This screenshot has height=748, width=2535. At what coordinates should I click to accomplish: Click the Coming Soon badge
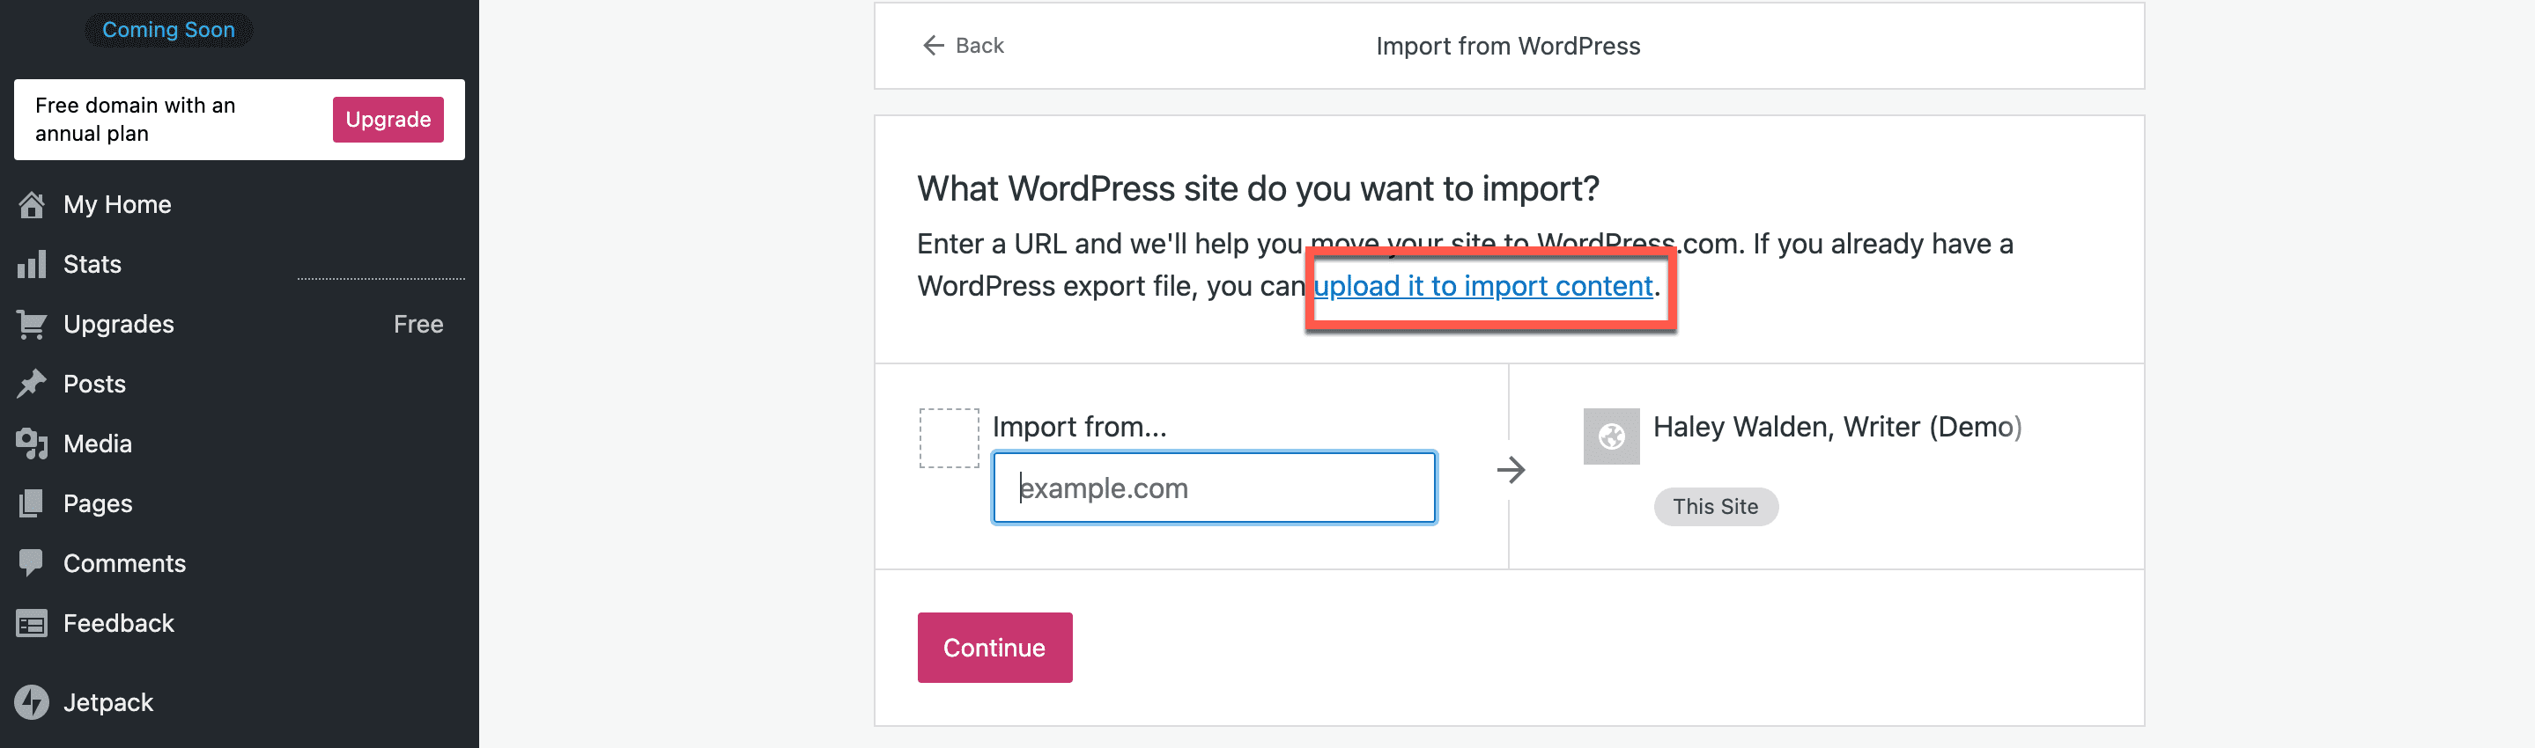point(168,30)
